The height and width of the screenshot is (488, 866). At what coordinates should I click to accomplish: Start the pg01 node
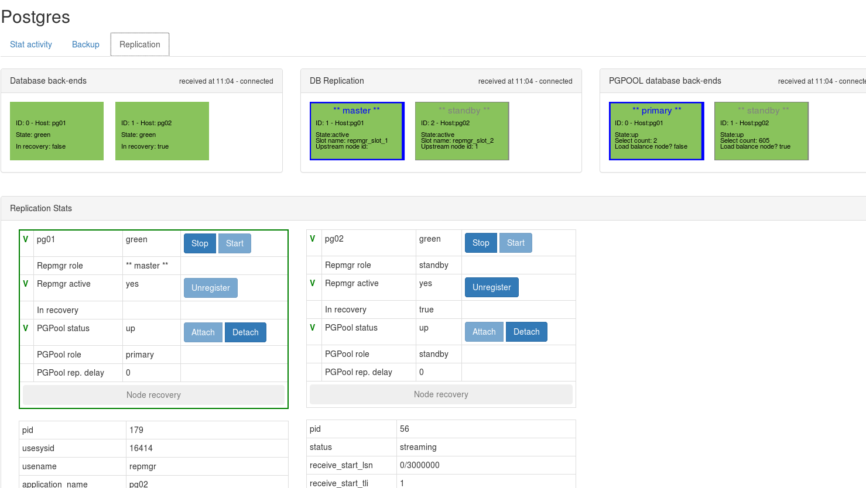[235, 243]
